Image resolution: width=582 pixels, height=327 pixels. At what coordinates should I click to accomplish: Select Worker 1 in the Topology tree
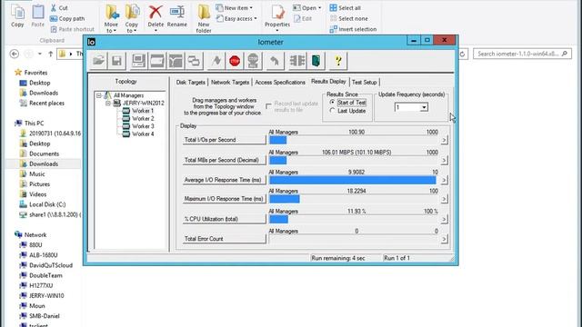pyautogui.click(x=138, y=111)
